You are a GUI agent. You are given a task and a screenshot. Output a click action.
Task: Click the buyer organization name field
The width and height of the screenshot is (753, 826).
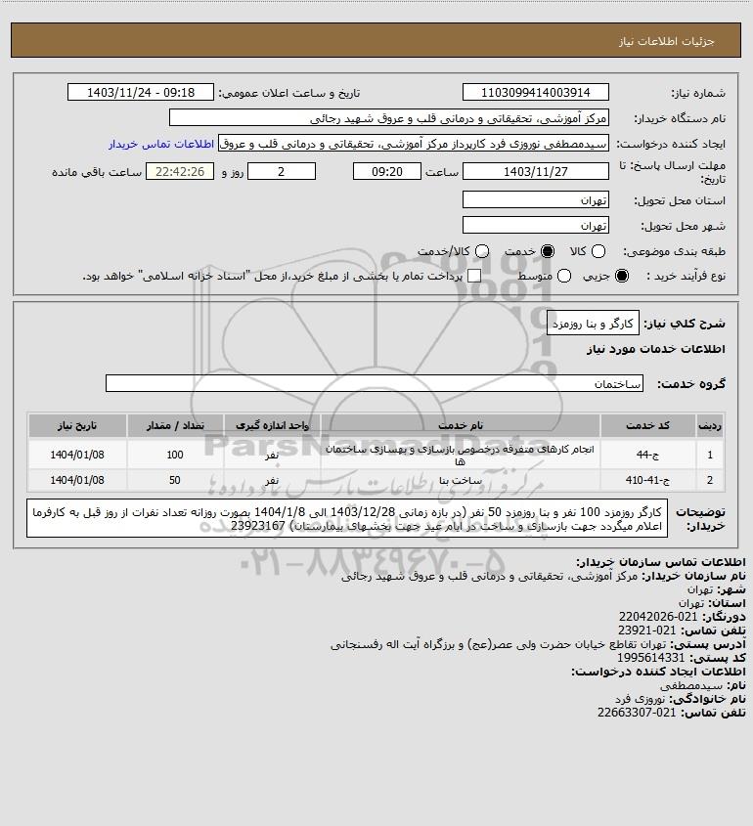point(389,118)
